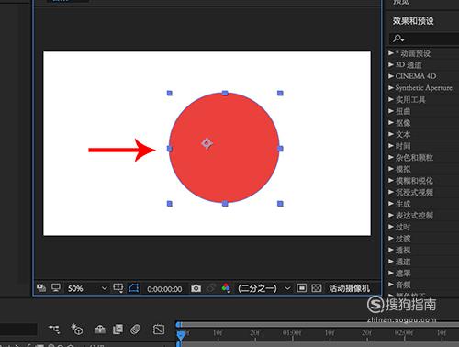Select the 效果和预设 panel tab

(x=413, y=21)
